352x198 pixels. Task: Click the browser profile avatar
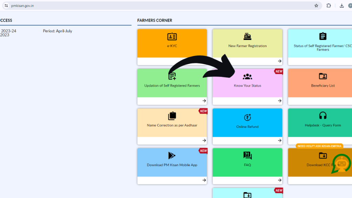click(350, 5)
